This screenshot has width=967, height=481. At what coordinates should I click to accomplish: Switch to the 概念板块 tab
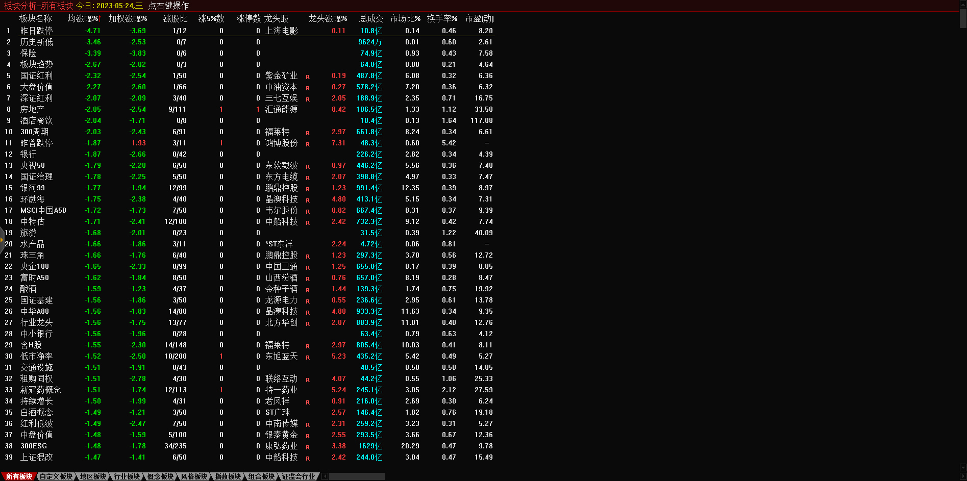(x=160, y=476)
